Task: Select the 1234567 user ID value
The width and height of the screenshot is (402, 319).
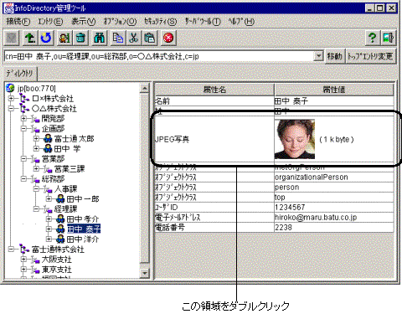Action: pyautogui.click(x=334, y=207)
